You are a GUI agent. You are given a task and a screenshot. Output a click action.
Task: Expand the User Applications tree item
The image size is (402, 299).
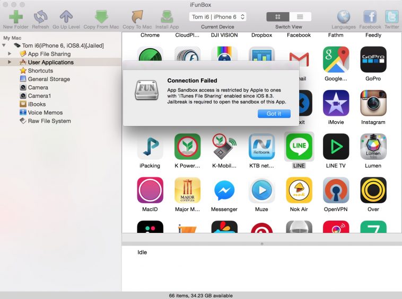(x=10, y=62)
